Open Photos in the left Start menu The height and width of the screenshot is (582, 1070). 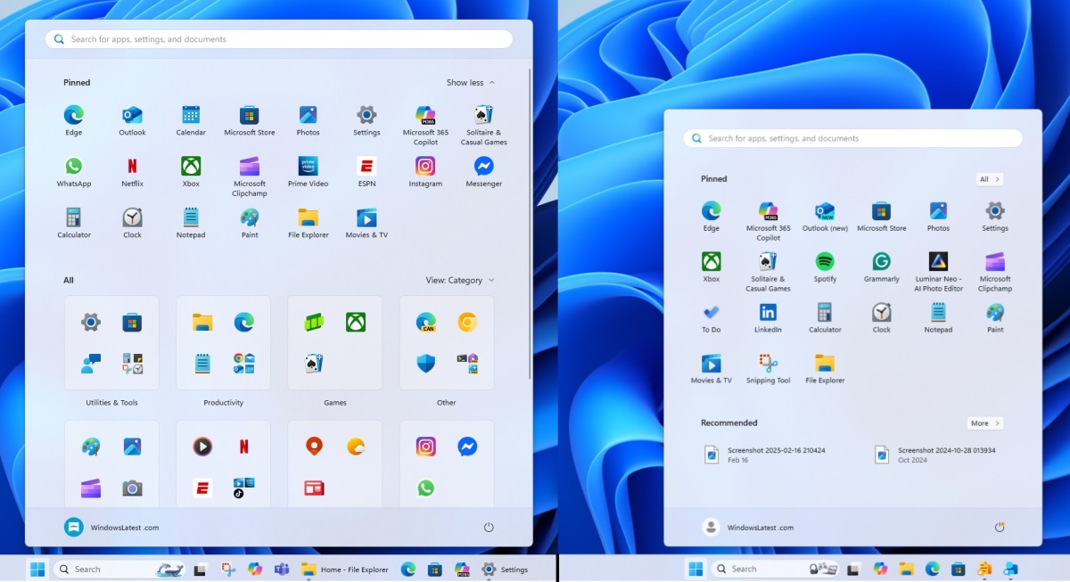coord(308,121)
